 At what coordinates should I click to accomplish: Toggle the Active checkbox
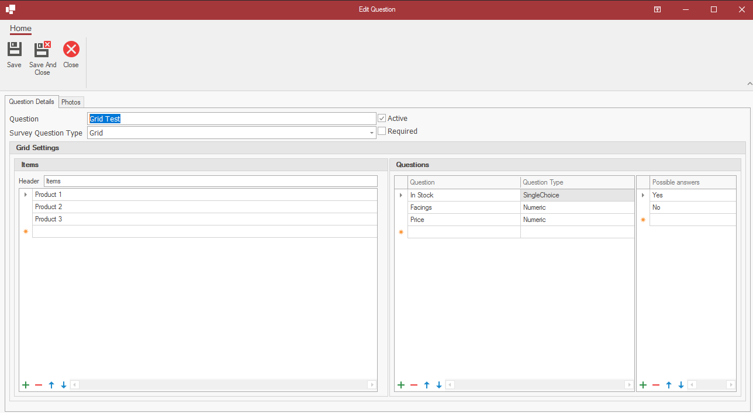click(382, 118)
